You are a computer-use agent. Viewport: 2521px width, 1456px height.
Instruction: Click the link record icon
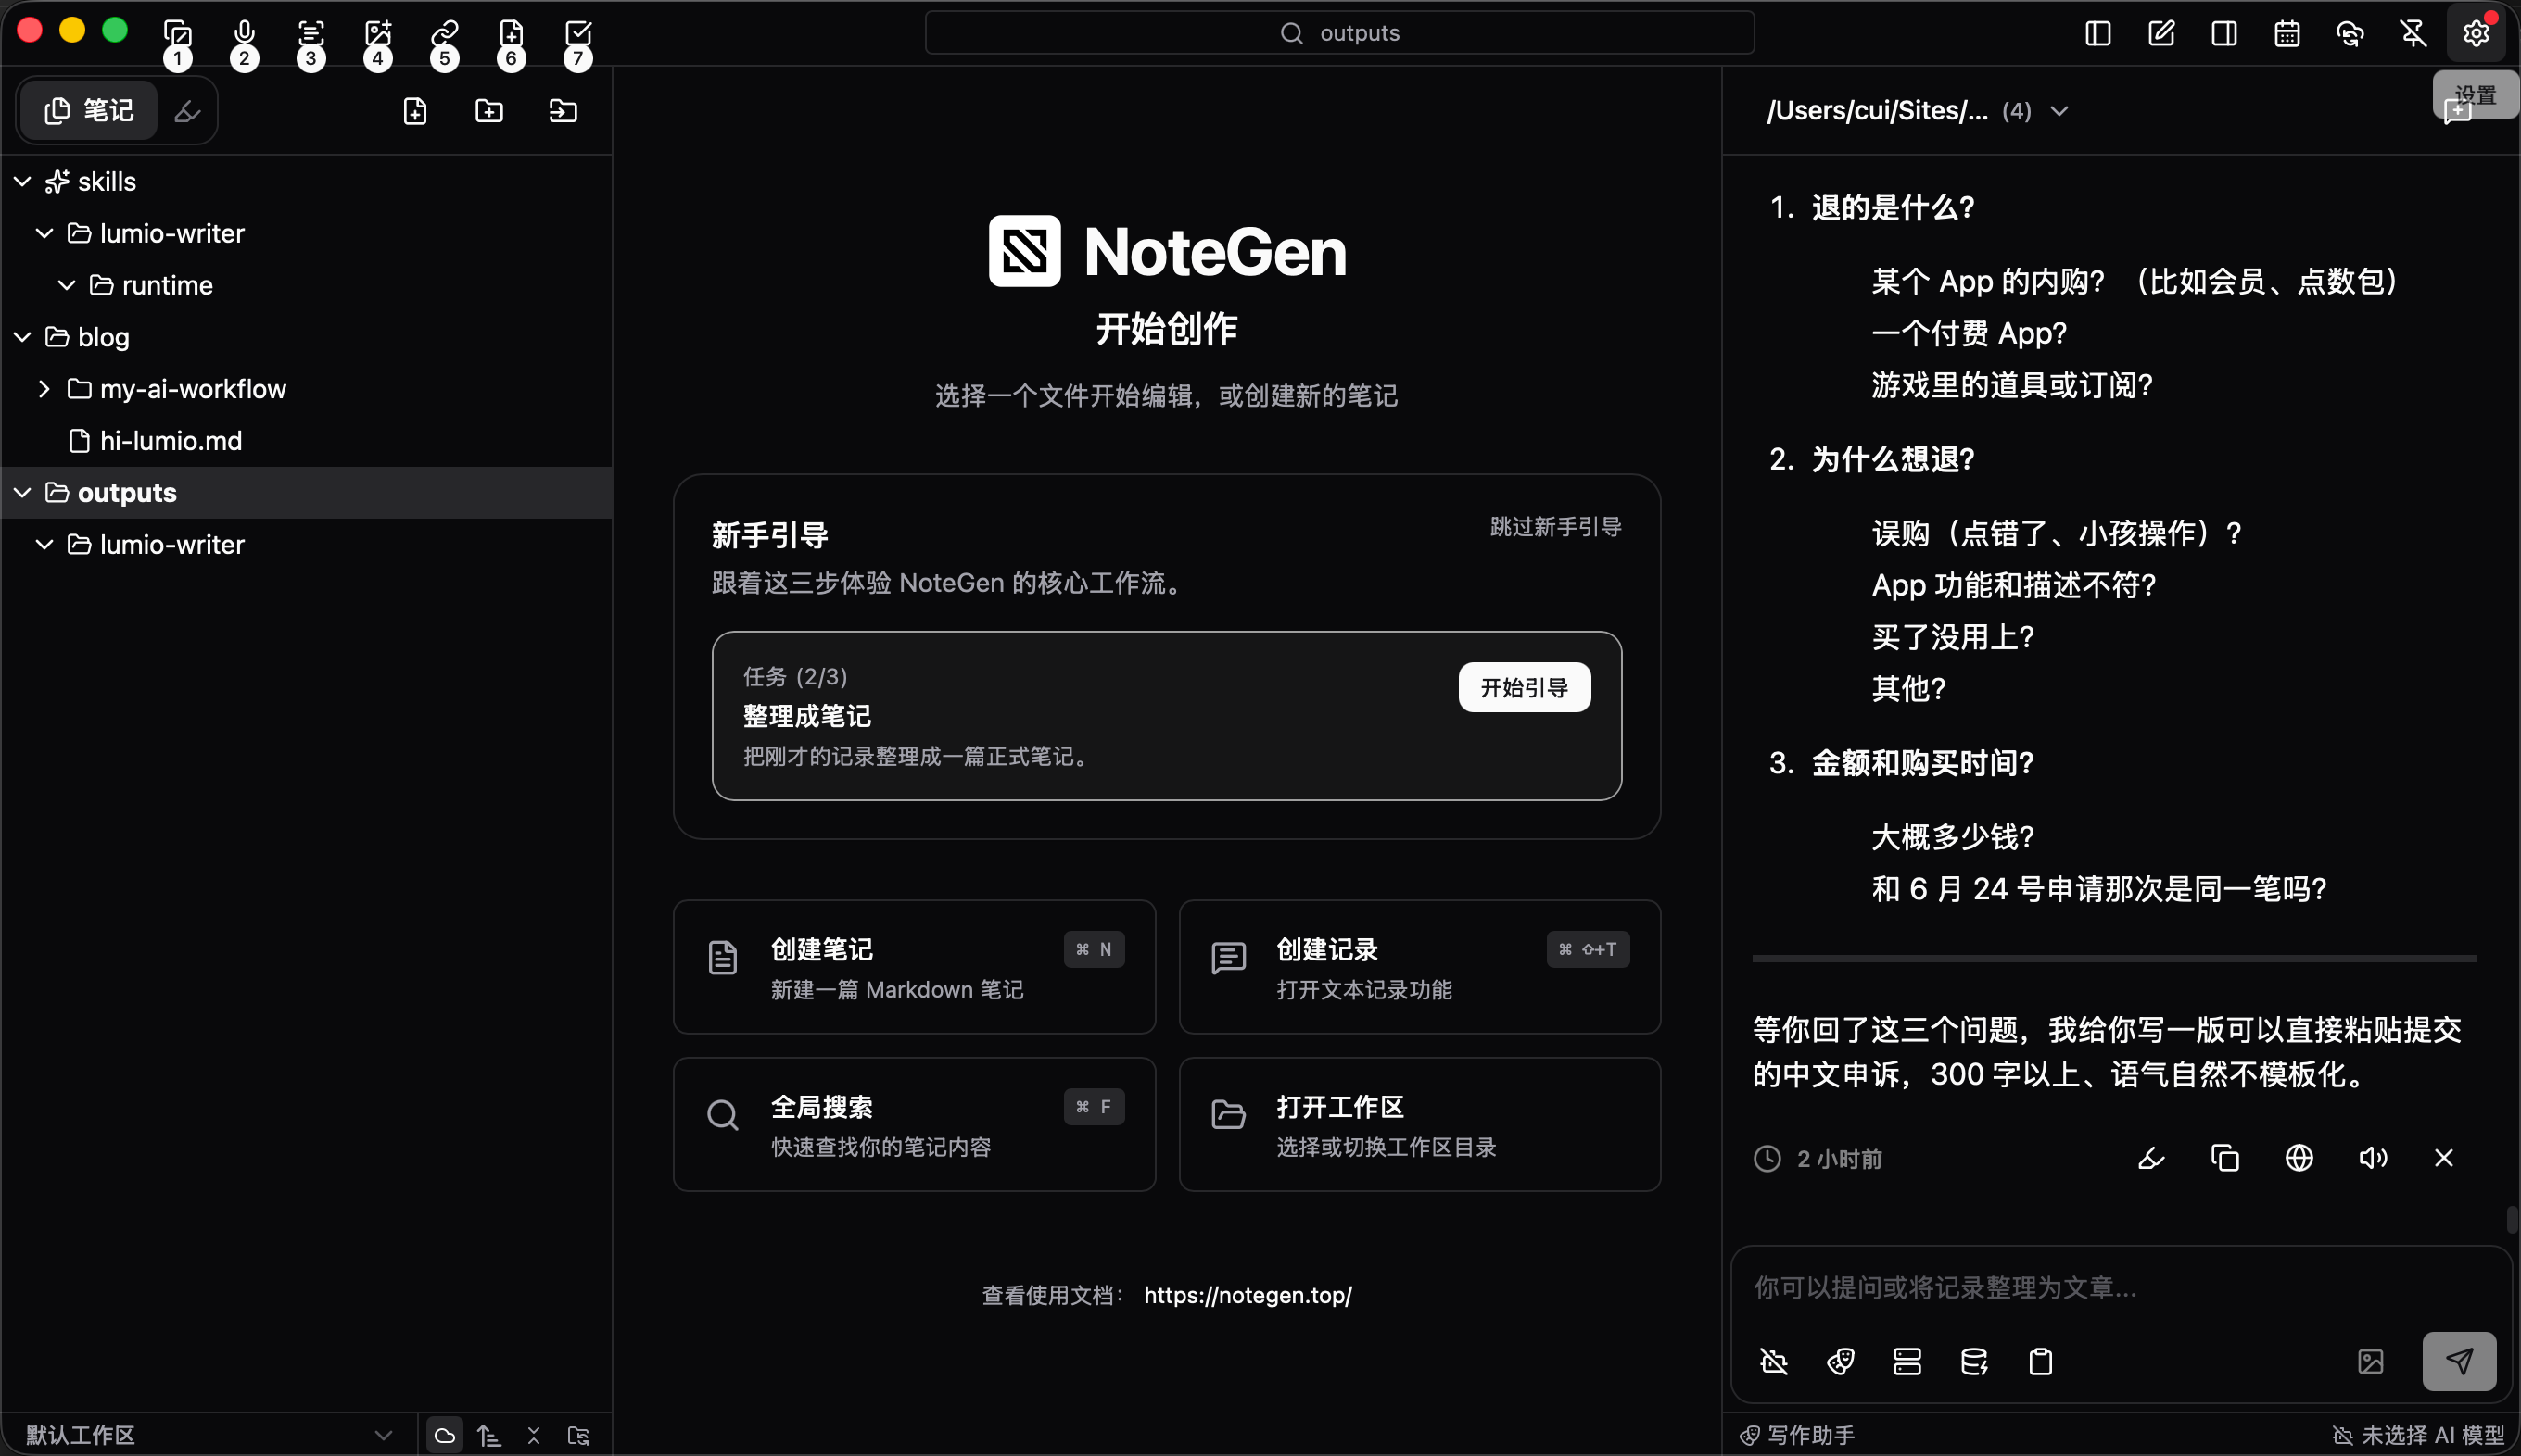coord(444,33)
